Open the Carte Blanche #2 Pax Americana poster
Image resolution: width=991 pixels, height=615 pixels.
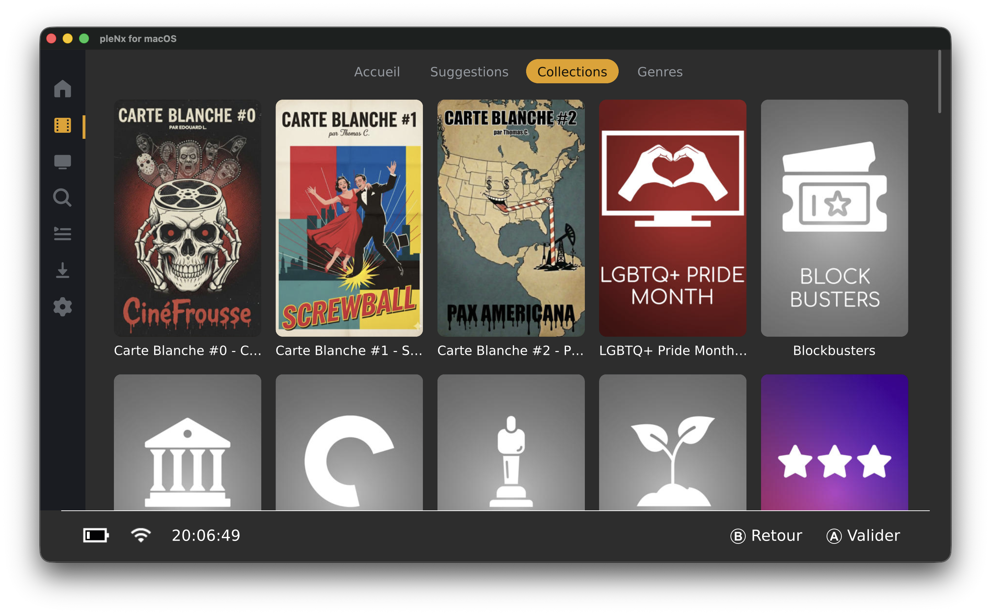pos(510,218)
